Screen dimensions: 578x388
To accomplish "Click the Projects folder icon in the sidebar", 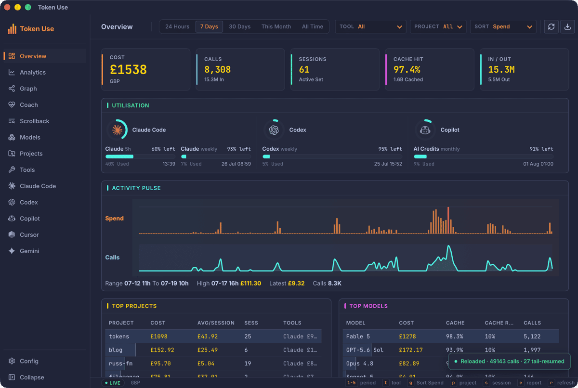I will pyautogui.click(x=12, y=154).
